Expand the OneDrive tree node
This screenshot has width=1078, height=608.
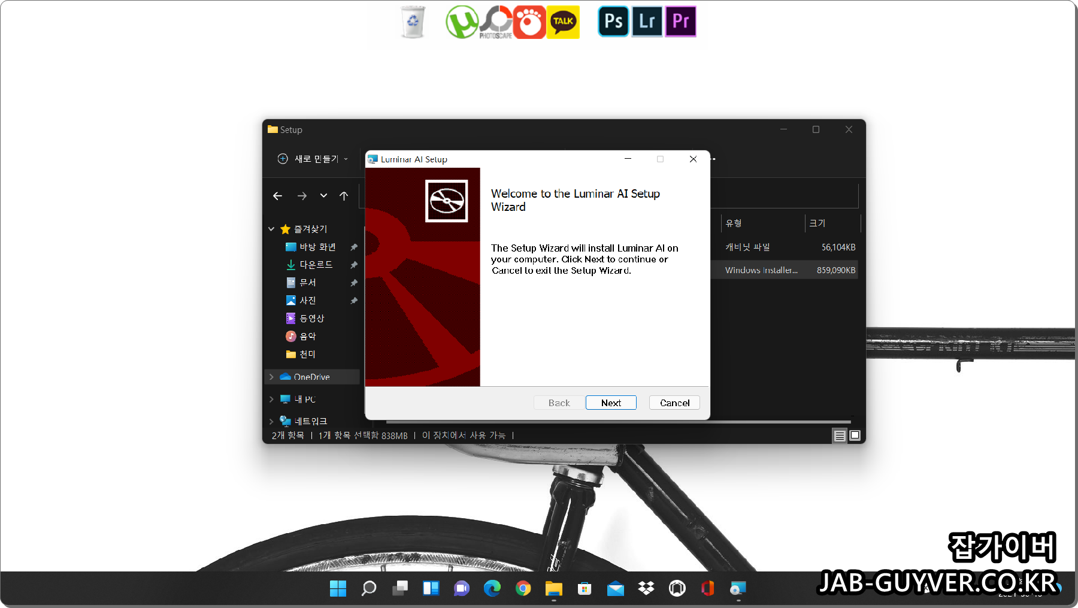pos(271,377)
